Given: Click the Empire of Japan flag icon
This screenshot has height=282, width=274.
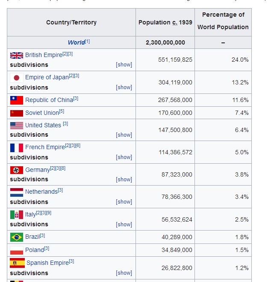Looking at the screenshot, I should coord(17,78).
